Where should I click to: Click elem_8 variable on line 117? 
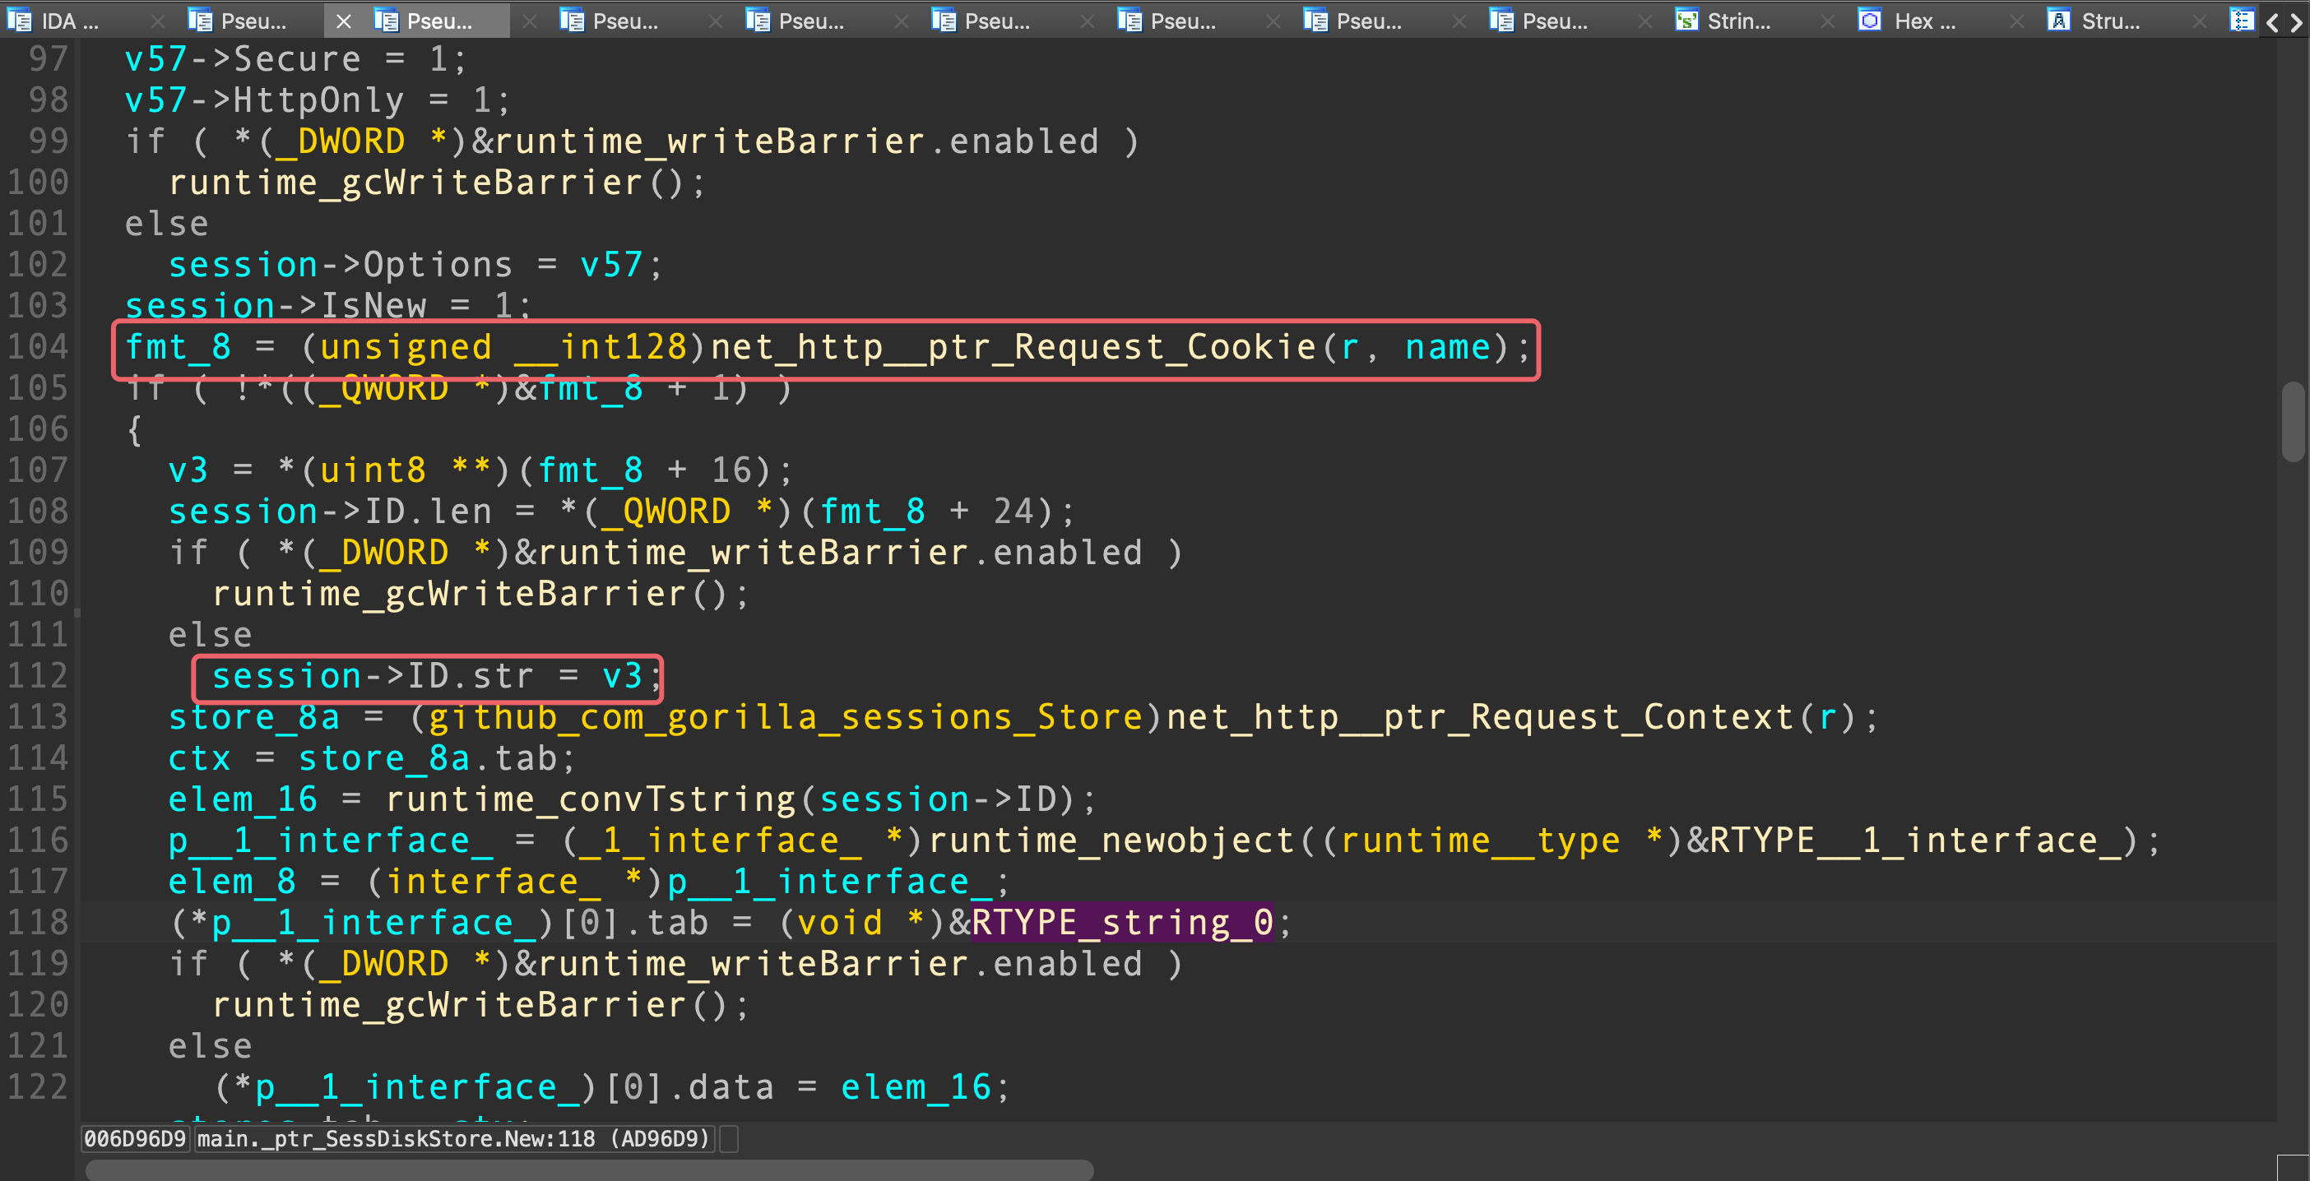pos(232,882)
